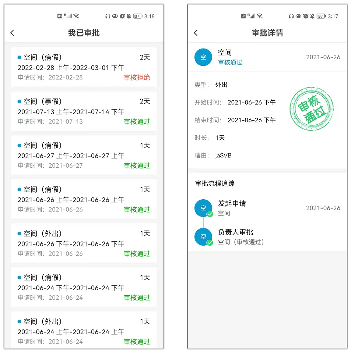
Task: Go back from the 审批详情 screen
Action: tap(196, 33)
